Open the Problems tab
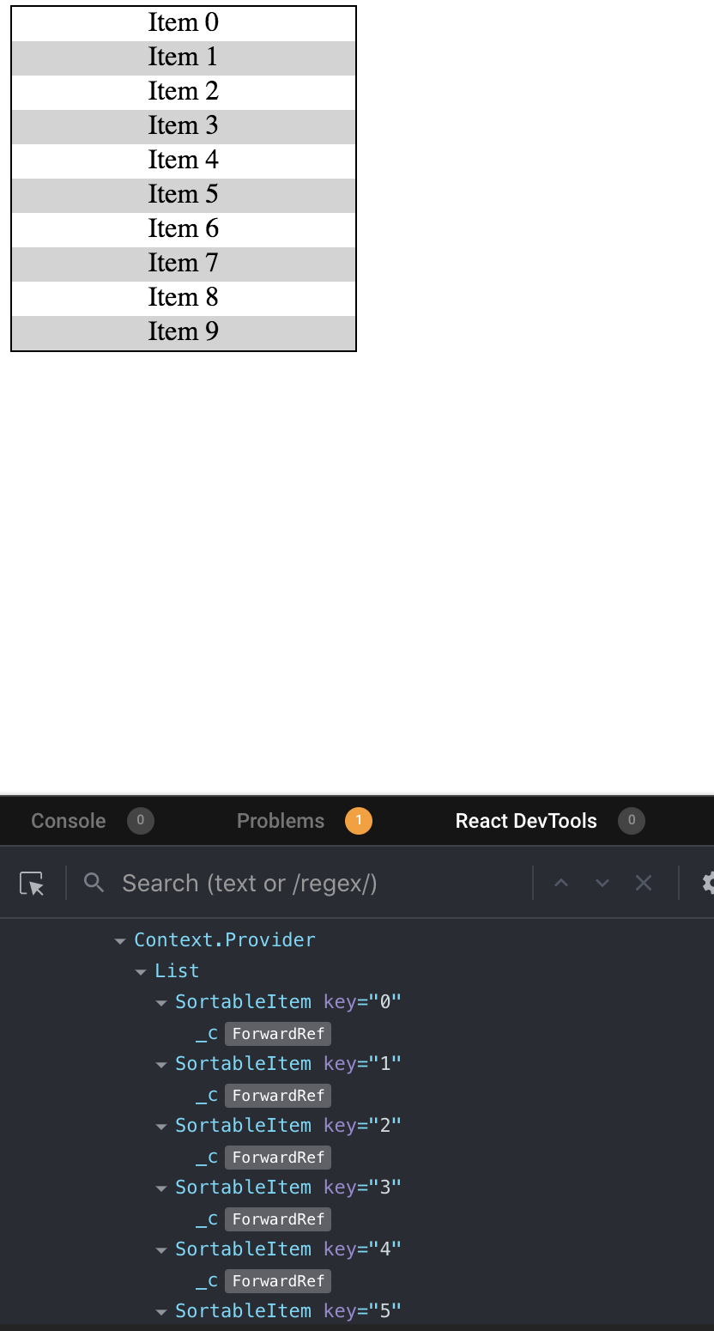 pos(281,821)
